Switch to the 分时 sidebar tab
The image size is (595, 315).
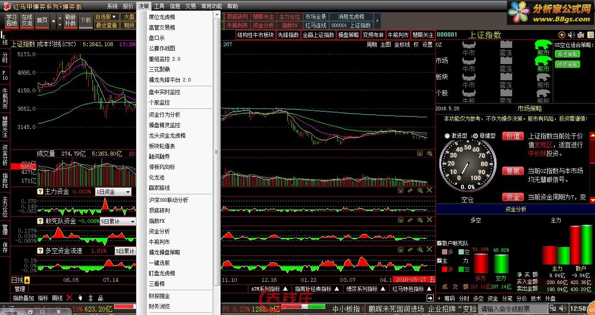coord(5,58)
